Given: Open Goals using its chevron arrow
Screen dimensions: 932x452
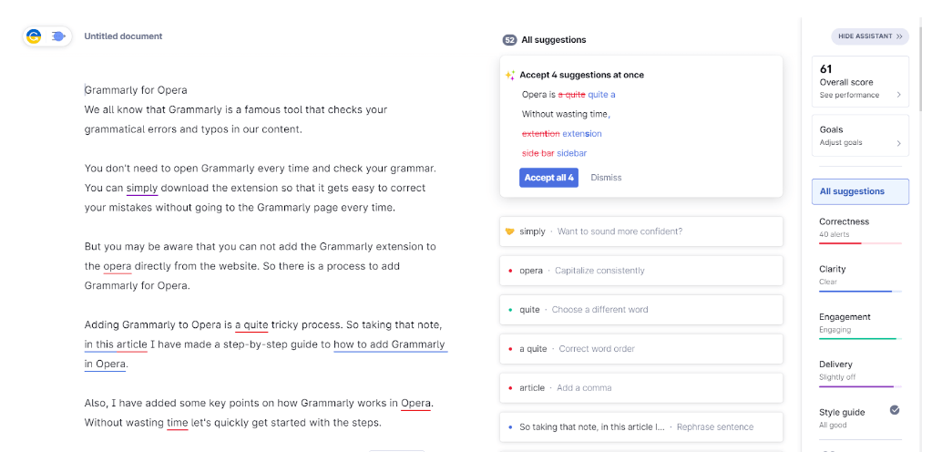Looking at the screenshot, I should [x=898, y=143].
